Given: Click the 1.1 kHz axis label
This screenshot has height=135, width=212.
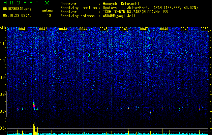Looking at the screenshot, I should pos(2,44).
